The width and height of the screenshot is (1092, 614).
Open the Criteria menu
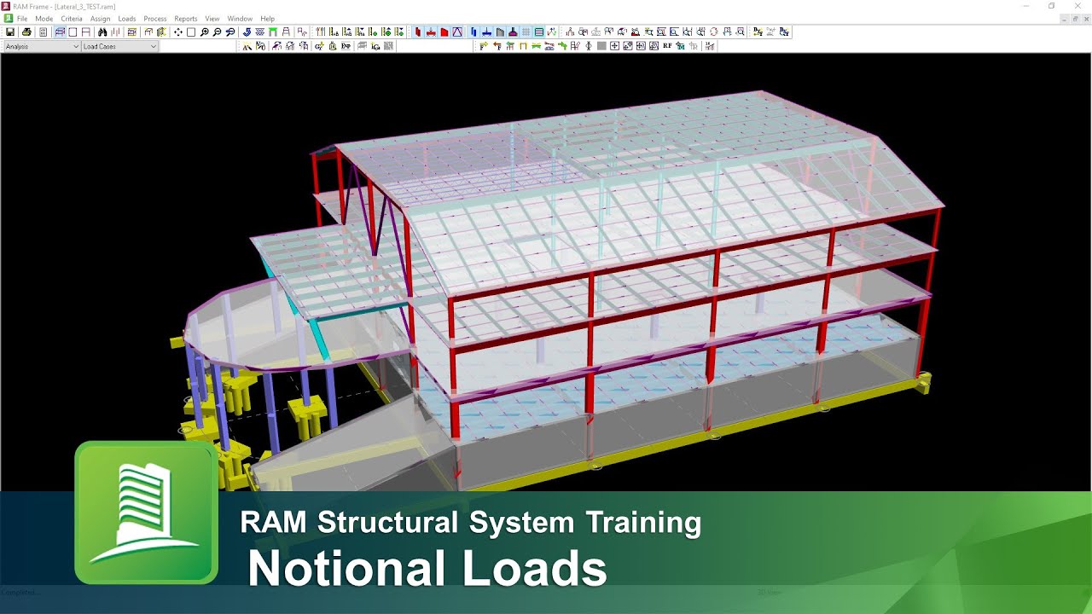point(72,18)
